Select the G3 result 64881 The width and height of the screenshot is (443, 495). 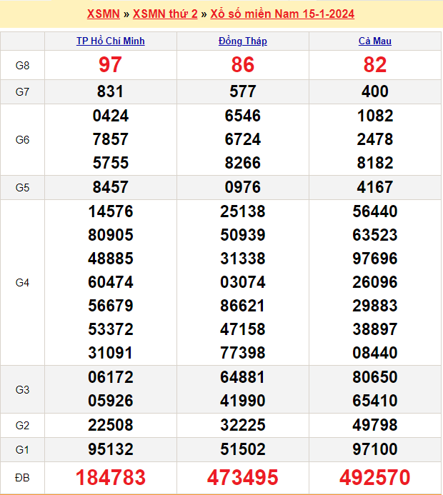[x=243, y=377]
